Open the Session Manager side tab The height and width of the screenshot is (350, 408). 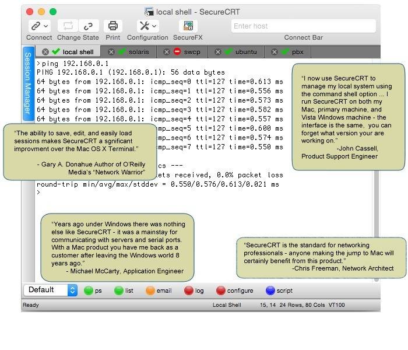pyautogui.click(x=28, y=83)
